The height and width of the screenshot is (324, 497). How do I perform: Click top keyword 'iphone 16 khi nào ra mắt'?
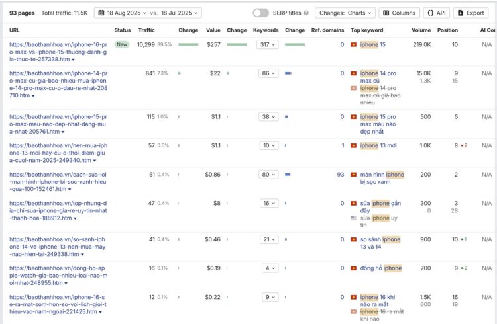[378, 301]
